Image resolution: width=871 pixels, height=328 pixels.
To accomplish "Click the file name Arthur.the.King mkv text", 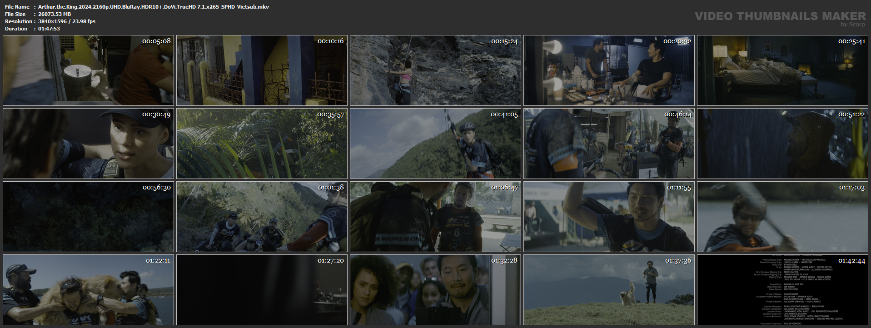I will (x=154, y=7).
